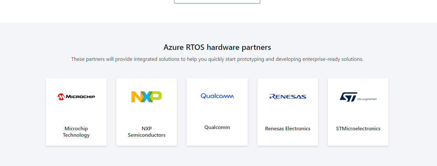Open the Microchip Technology name link
437x166 pixels.
(76, 132)
